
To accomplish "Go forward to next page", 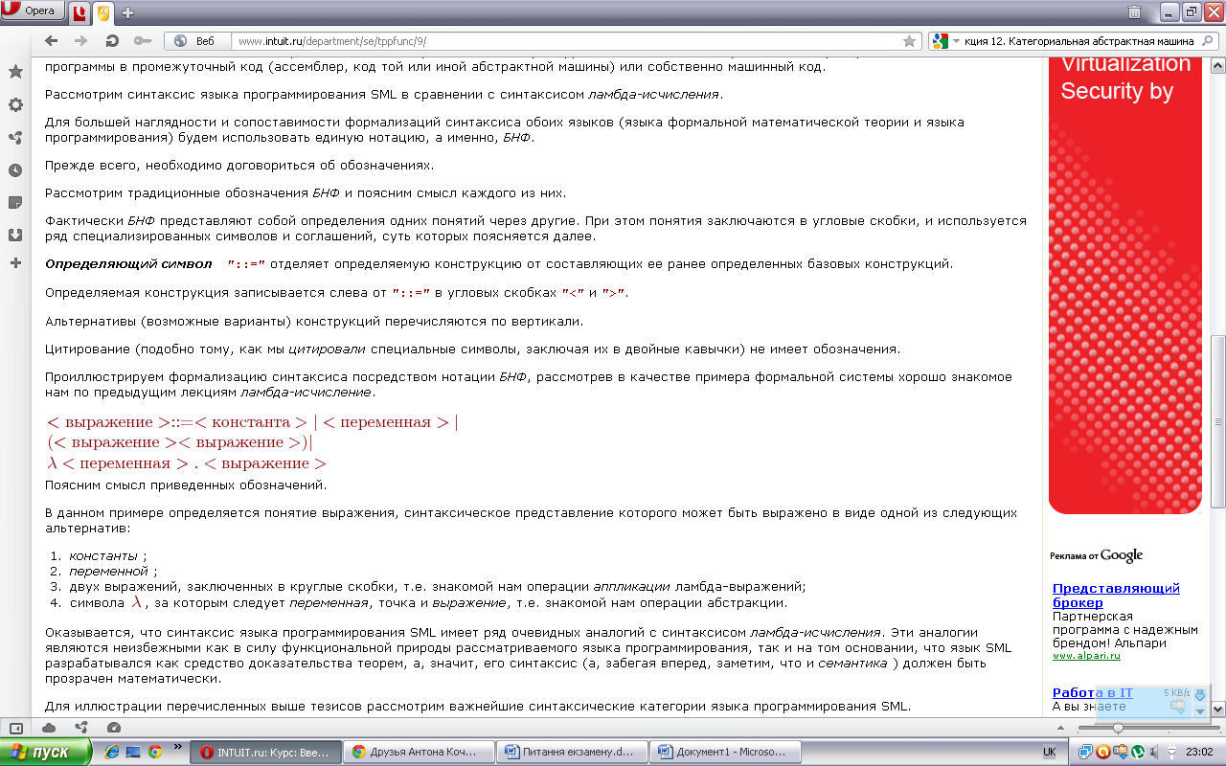I will click(x=81, y=41).
